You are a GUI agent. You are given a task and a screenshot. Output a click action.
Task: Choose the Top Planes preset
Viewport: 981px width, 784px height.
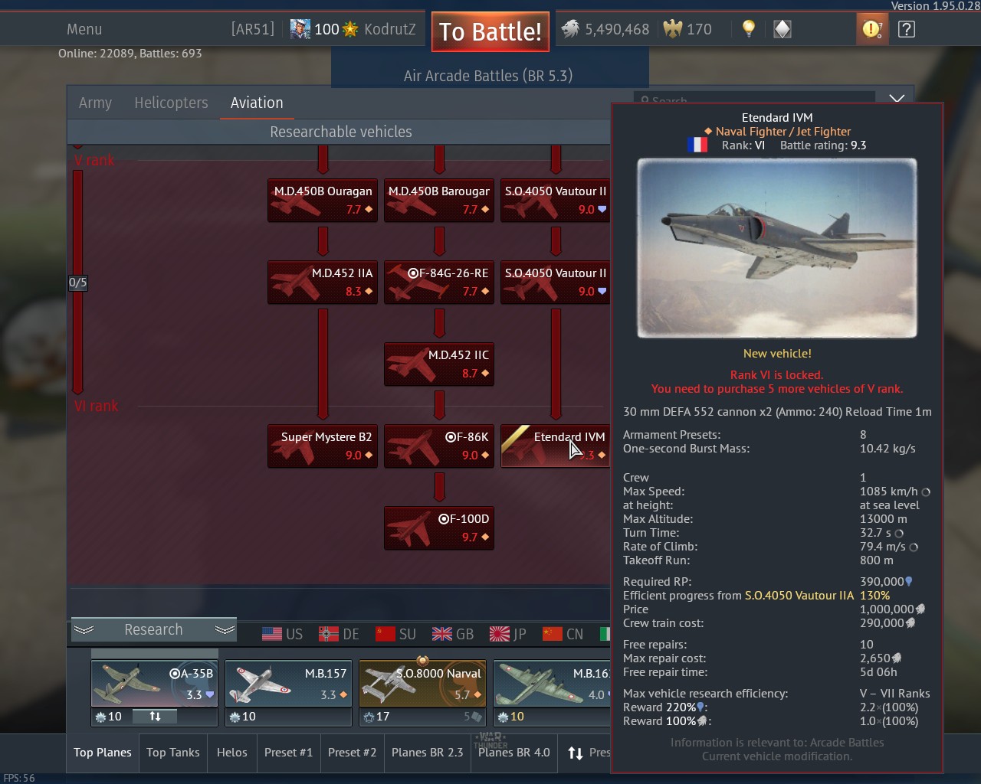[x=103, y=753]
